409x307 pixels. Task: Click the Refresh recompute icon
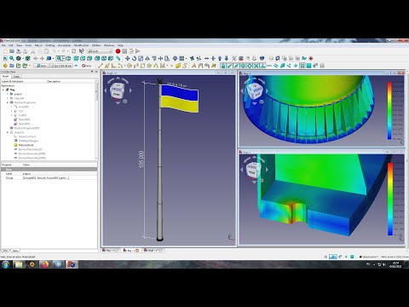(74, 51)
